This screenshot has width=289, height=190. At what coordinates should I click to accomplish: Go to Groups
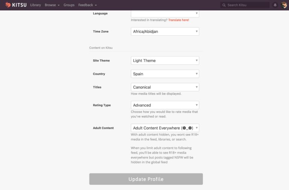[x=69, y=5]
